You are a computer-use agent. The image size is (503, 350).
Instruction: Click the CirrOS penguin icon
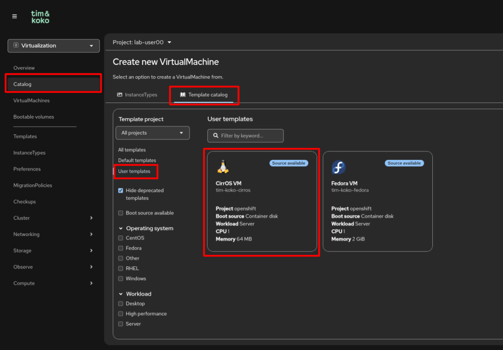pos(223,167)
